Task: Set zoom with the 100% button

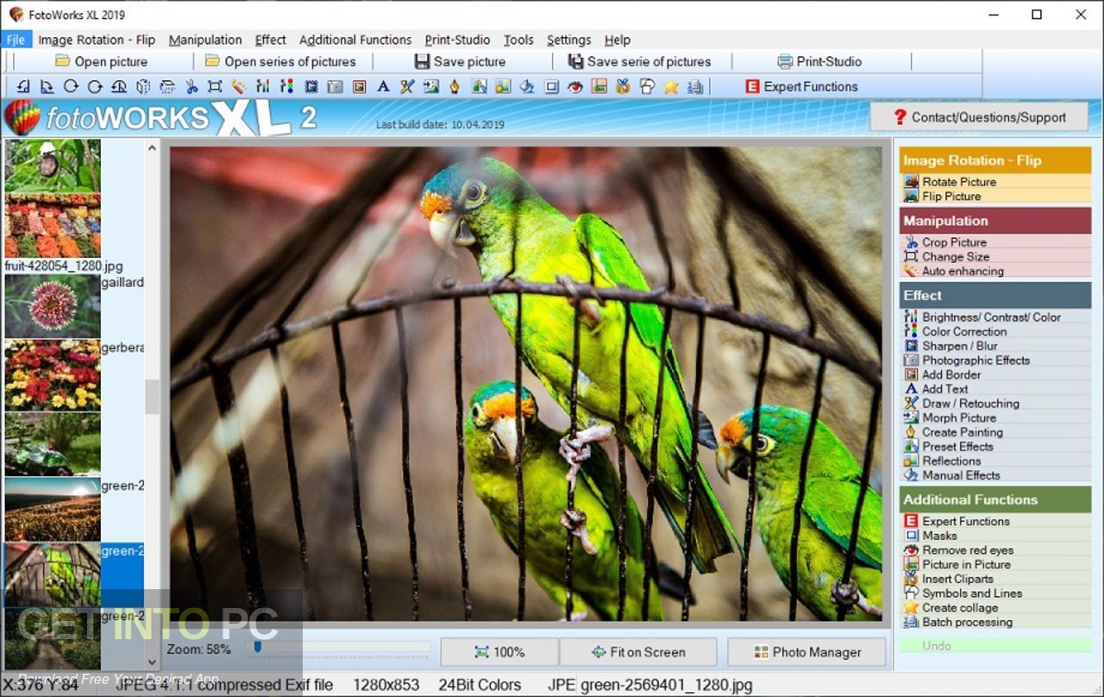Action: click(x=499, y=652)
